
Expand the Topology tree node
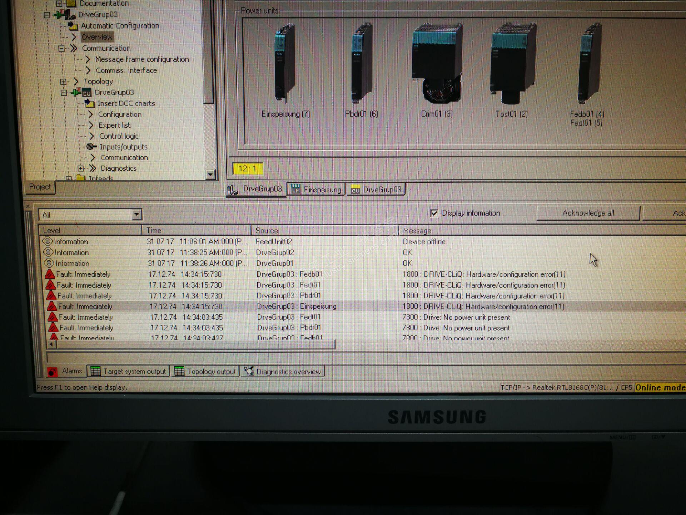(x=63, y=82)
